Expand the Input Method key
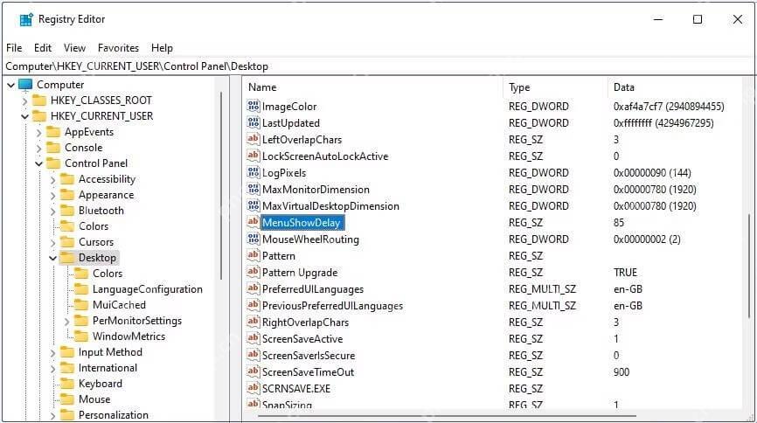The width and height of the screenshot is (757, 423). click(52, 352)
